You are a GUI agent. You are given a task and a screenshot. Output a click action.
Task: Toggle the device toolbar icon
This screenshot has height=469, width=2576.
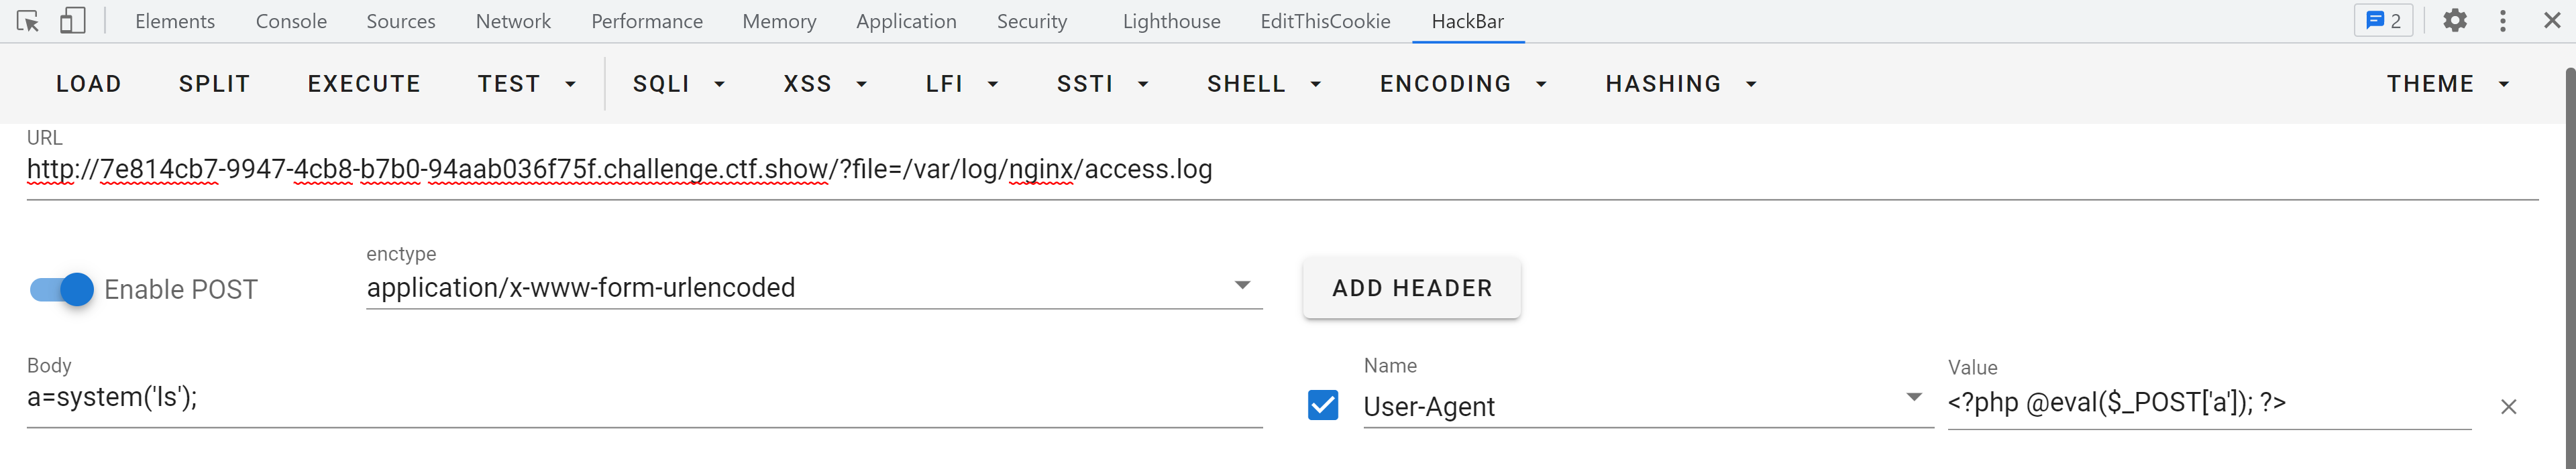(72, 21)
